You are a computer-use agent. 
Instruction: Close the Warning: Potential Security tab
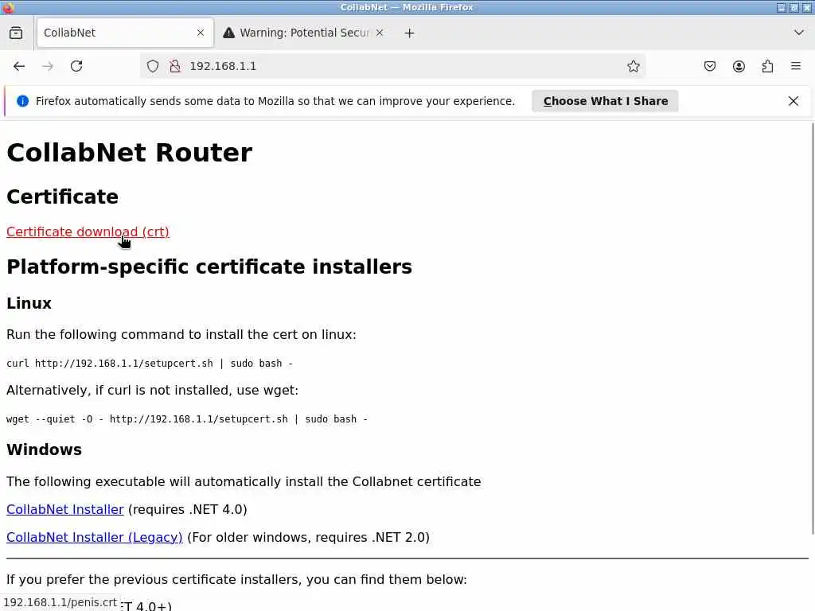tap(380, 33)
